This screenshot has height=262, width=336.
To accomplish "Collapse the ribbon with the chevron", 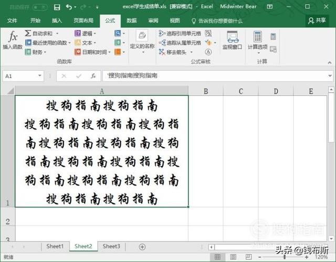I will point(330,62).
